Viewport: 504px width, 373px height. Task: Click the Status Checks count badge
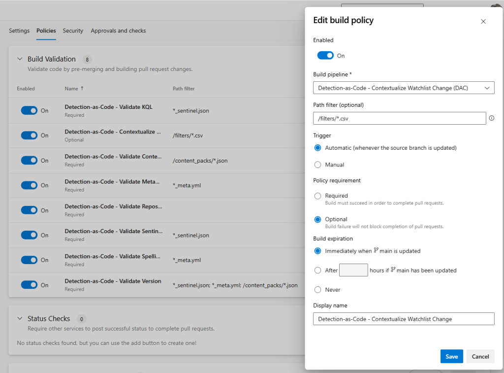point(81,319)
